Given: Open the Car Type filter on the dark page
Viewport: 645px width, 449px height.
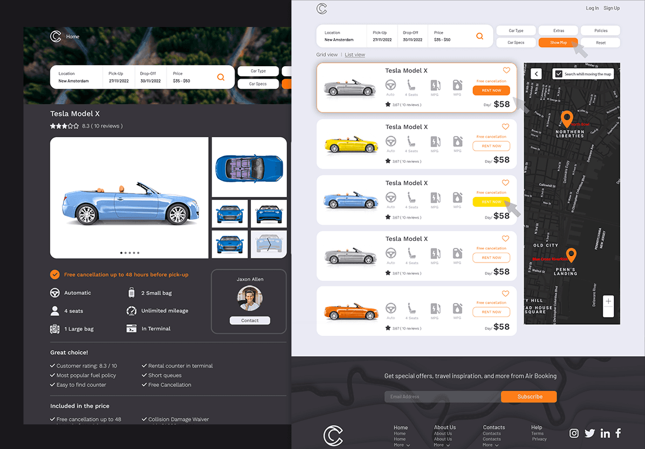Looking at the screenshot, I should pos(259,71).
